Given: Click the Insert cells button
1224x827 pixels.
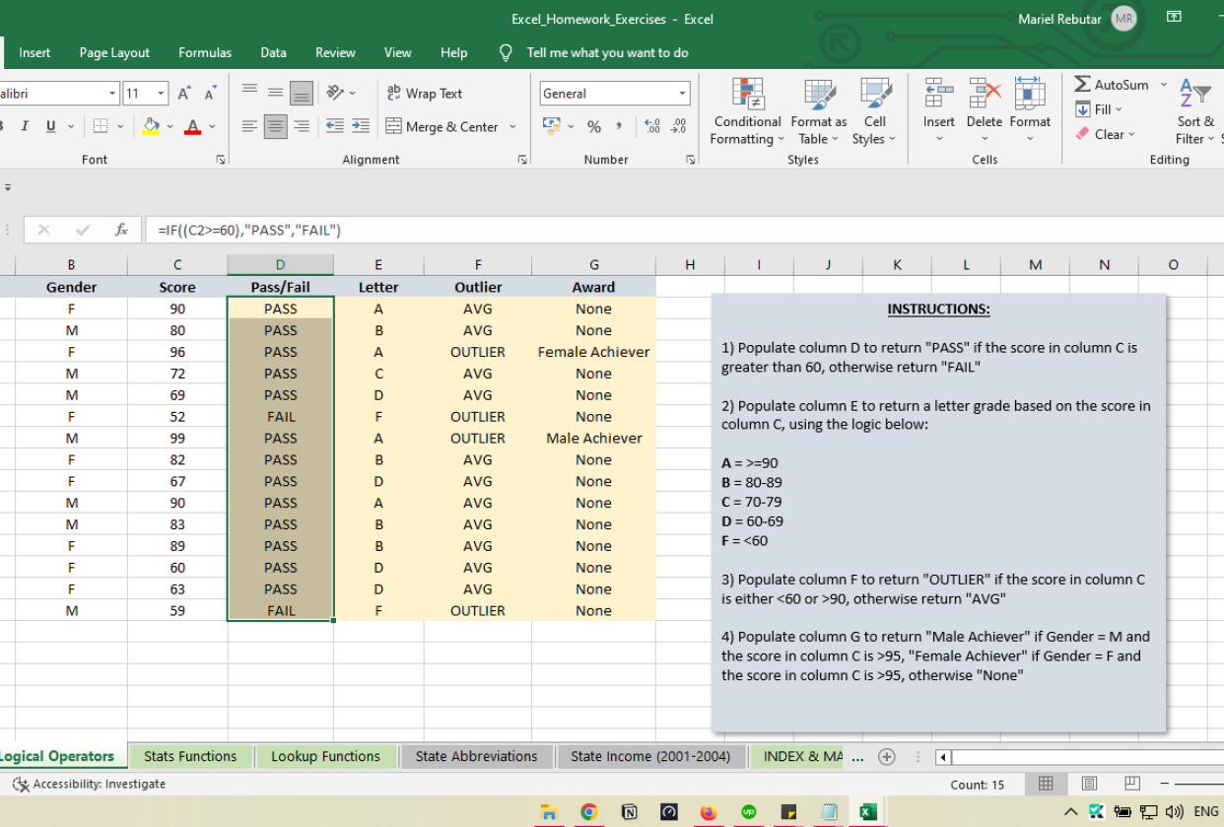Looking at the screenshot, I should [x=938, y=111].
